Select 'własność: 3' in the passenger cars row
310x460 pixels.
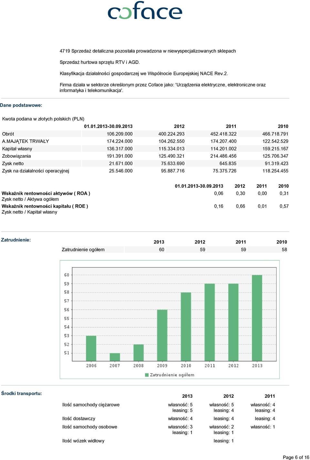pos(180,427)
